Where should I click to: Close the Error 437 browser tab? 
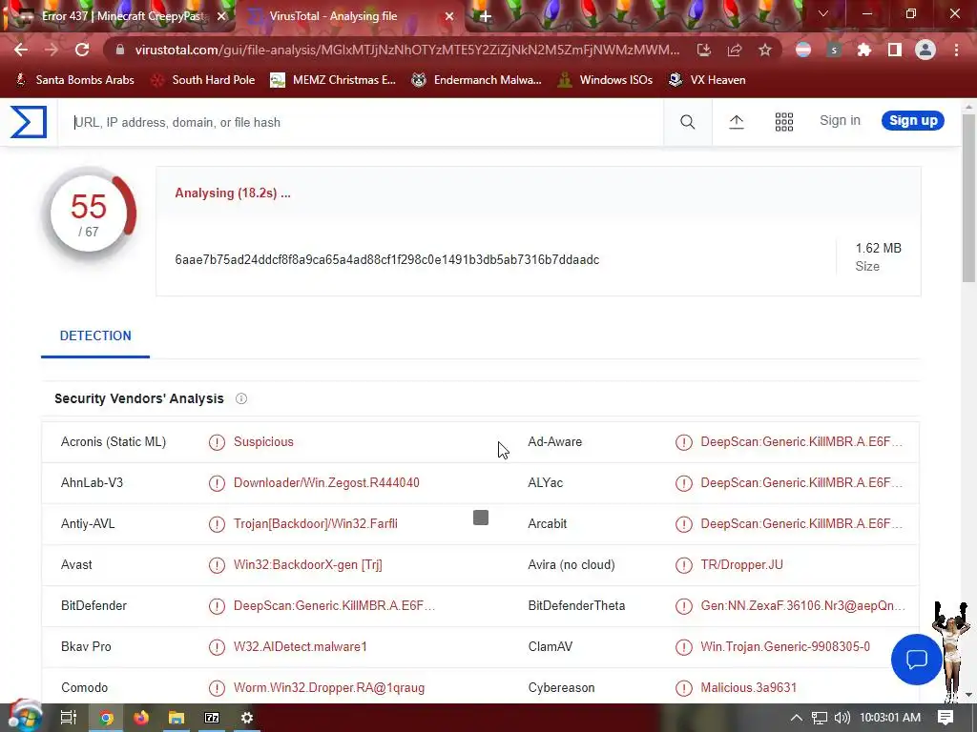[x=221, y=16]
